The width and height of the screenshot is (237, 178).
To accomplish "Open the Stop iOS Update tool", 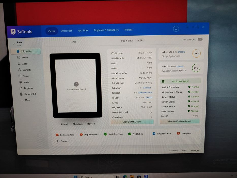I will click(89, 135).
